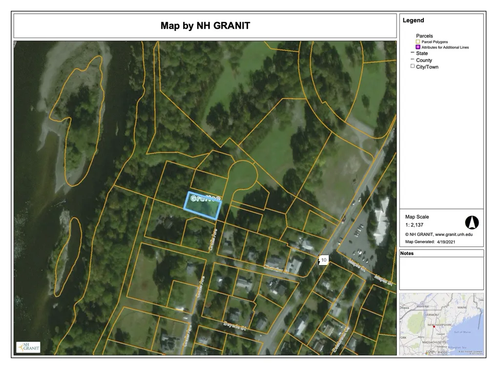Click the 'Chandler St' street label
The image size is (500, 369).
(276, 268)
